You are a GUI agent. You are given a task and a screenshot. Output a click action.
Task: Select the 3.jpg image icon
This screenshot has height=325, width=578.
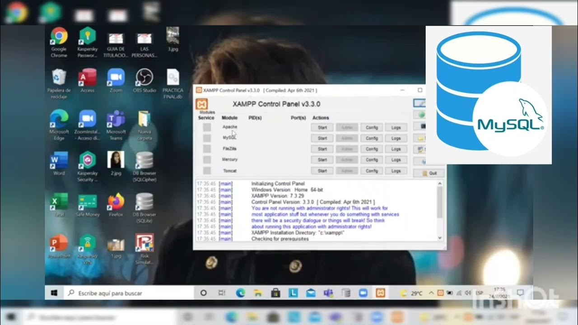(172, 35)
